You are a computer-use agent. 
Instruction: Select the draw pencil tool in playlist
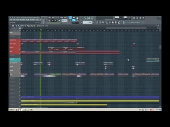[17, 26]
